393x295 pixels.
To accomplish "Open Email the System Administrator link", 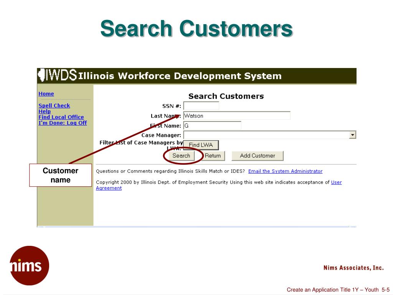I will 285,171.
